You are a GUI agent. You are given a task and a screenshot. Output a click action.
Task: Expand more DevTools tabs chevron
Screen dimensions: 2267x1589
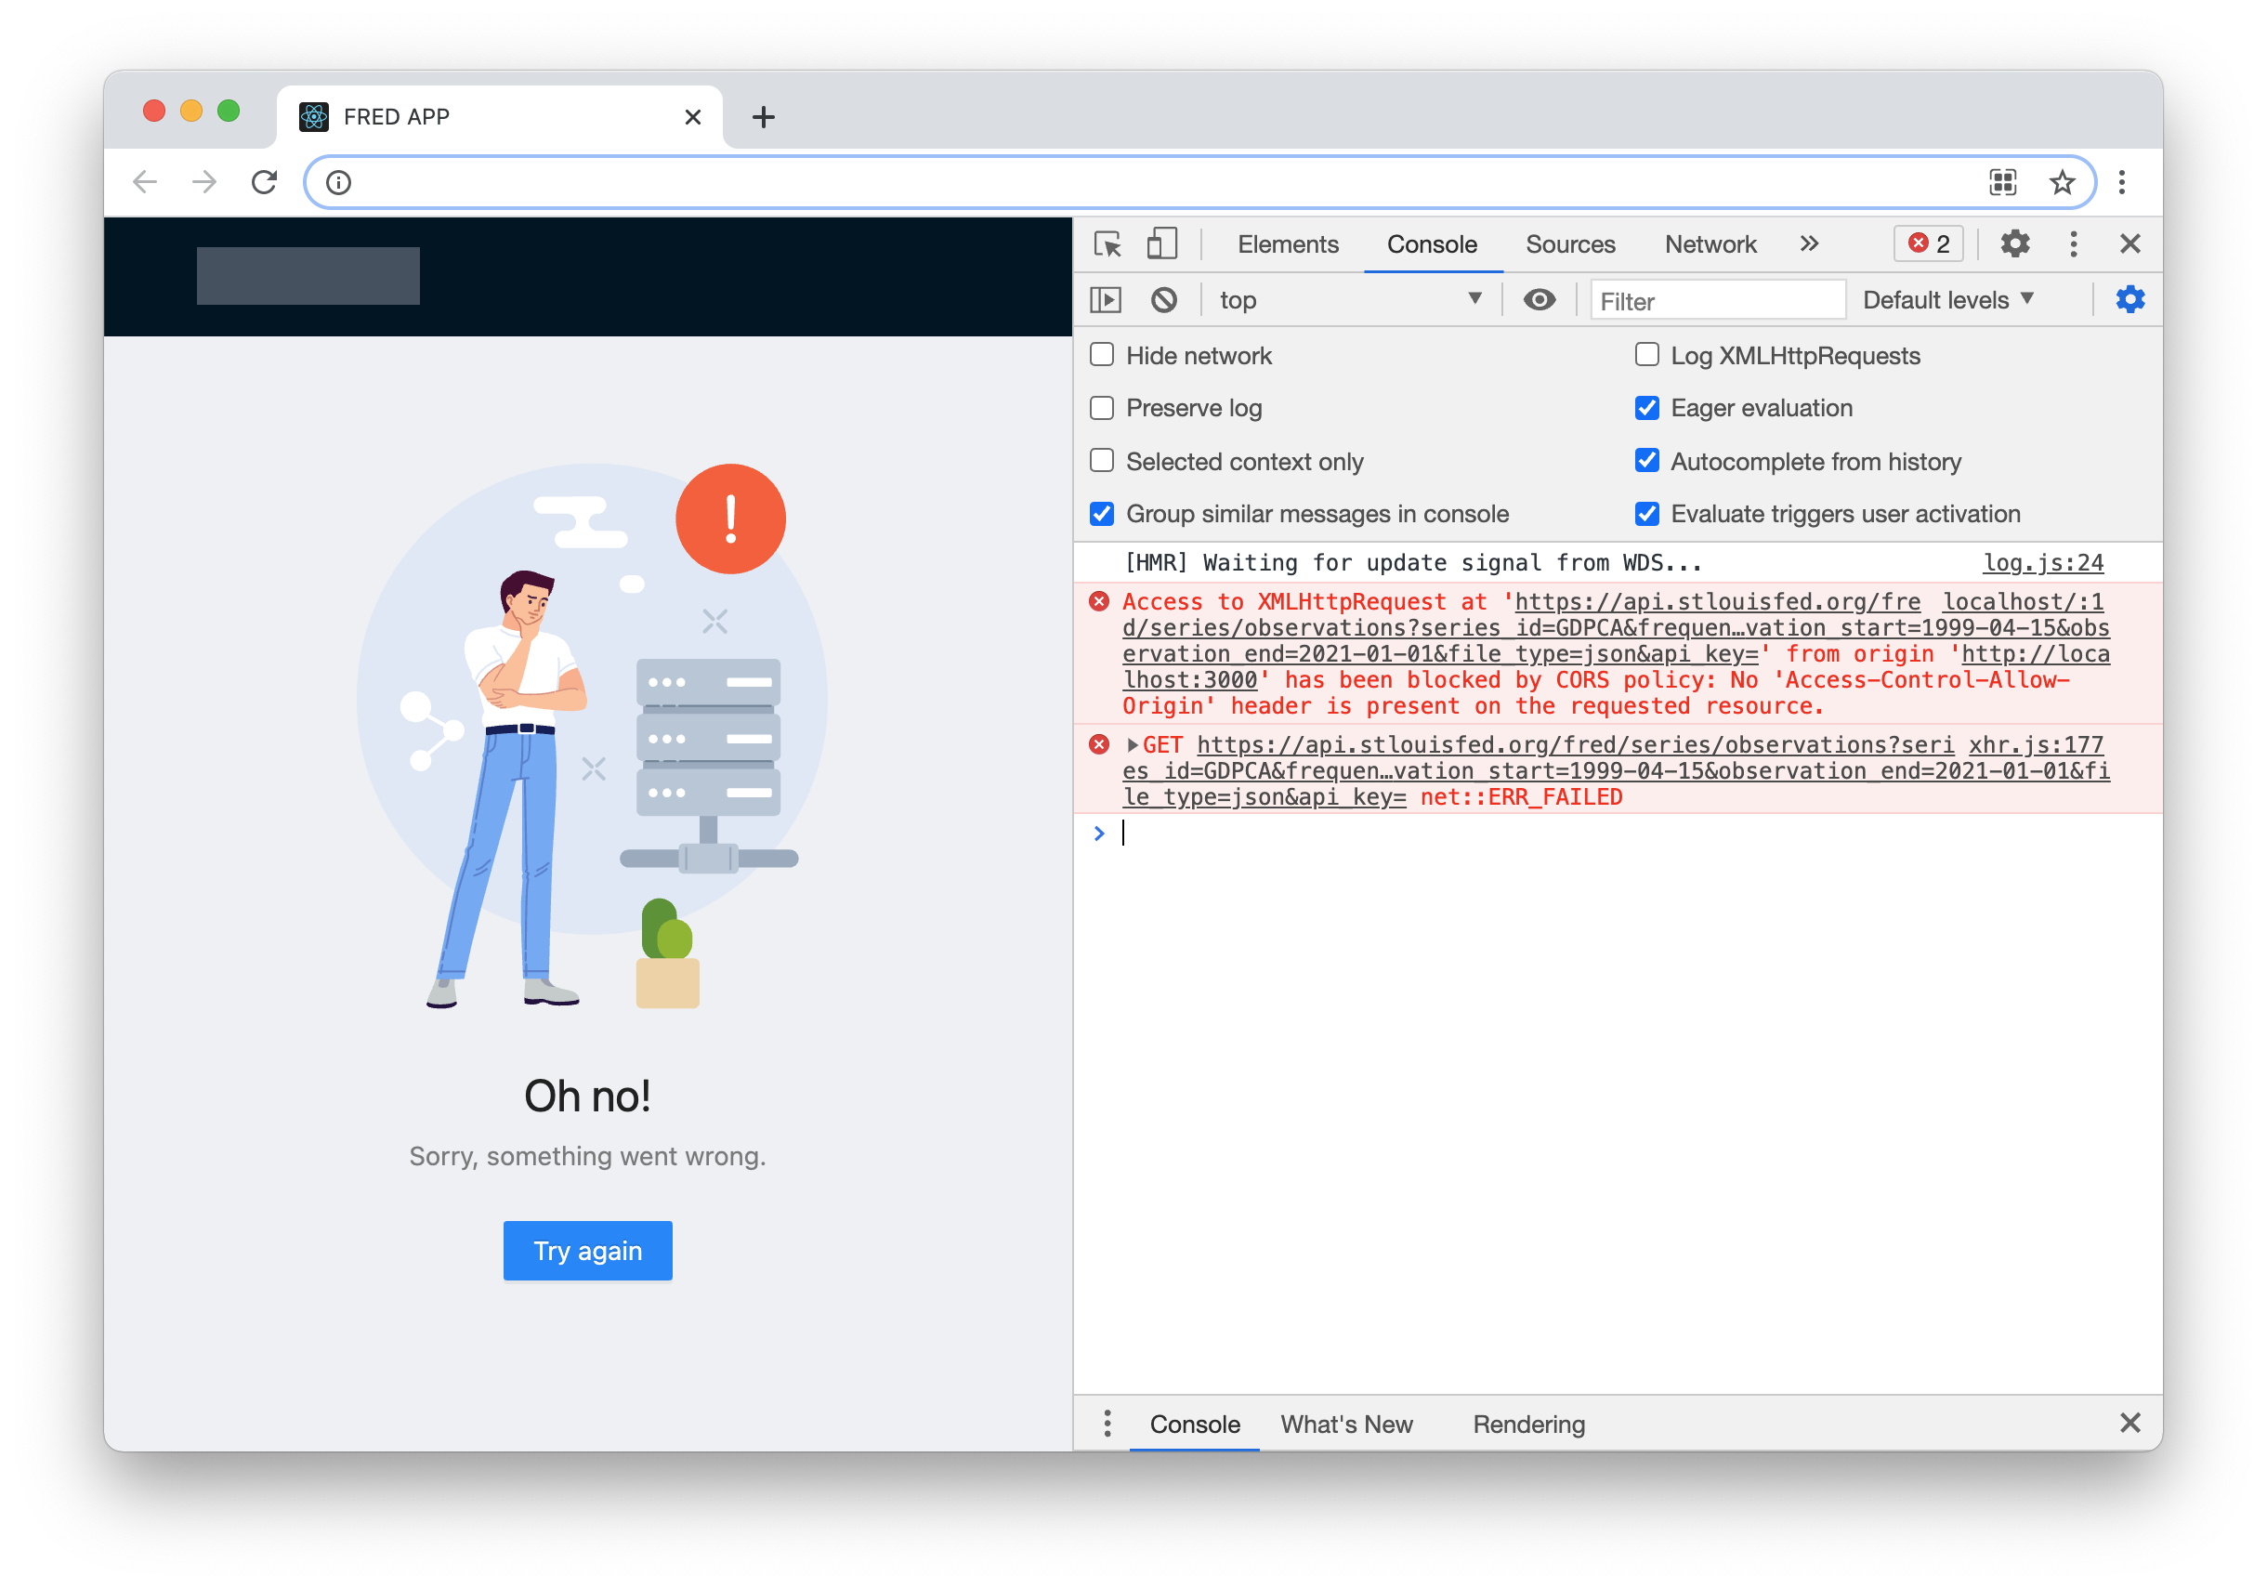tap(1808, 244)
